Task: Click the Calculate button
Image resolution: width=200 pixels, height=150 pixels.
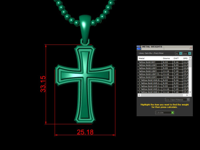Action: 165,112
